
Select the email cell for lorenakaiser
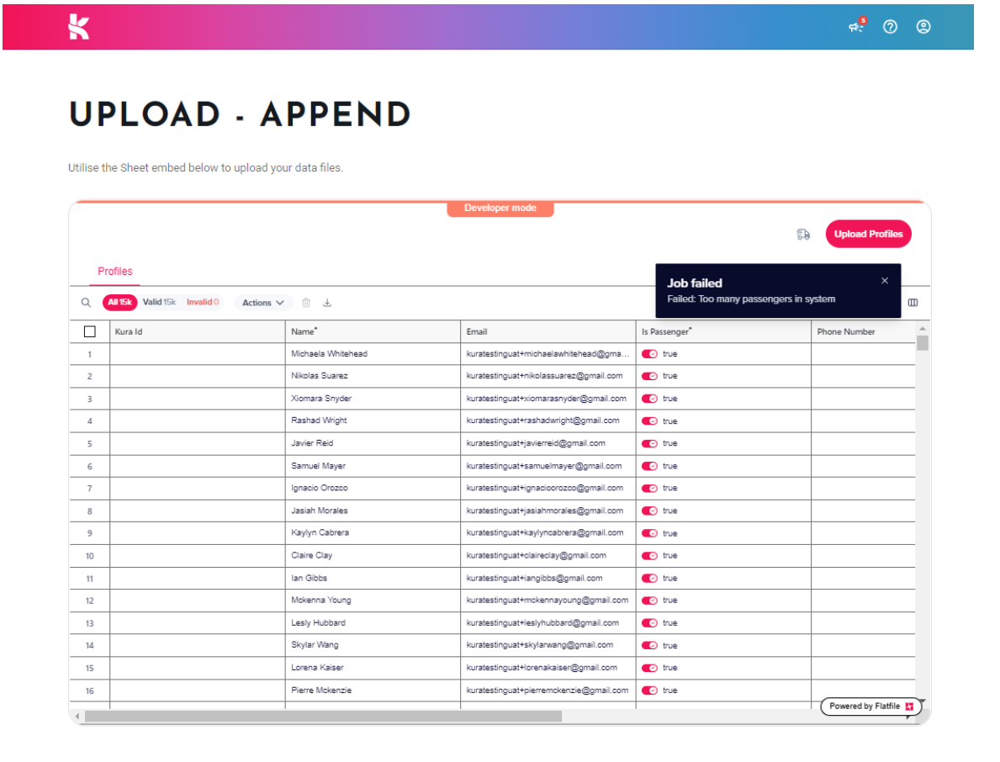coord(548,668)
